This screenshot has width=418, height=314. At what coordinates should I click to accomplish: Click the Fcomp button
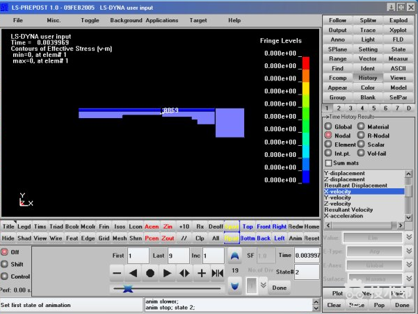click(x=337, y=78)
